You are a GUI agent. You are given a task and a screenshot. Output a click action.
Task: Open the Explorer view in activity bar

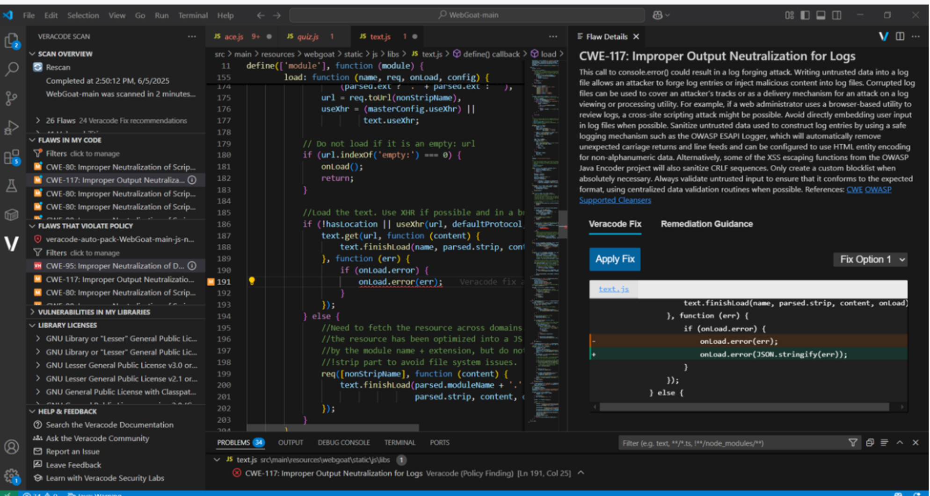click(12, 41)
